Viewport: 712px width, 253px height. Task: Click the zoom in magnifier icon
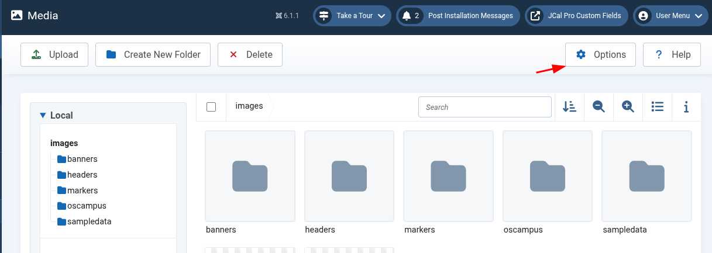pyautogui.click(x=628, y=107)
